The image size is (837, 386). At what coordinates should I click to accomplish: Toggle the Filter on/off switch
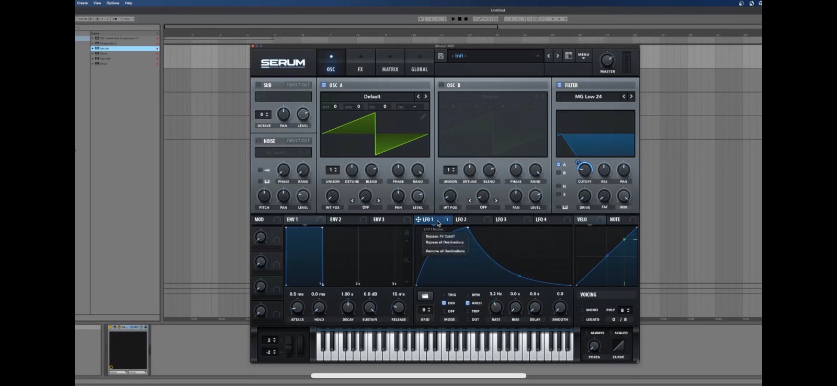(559, 85)
